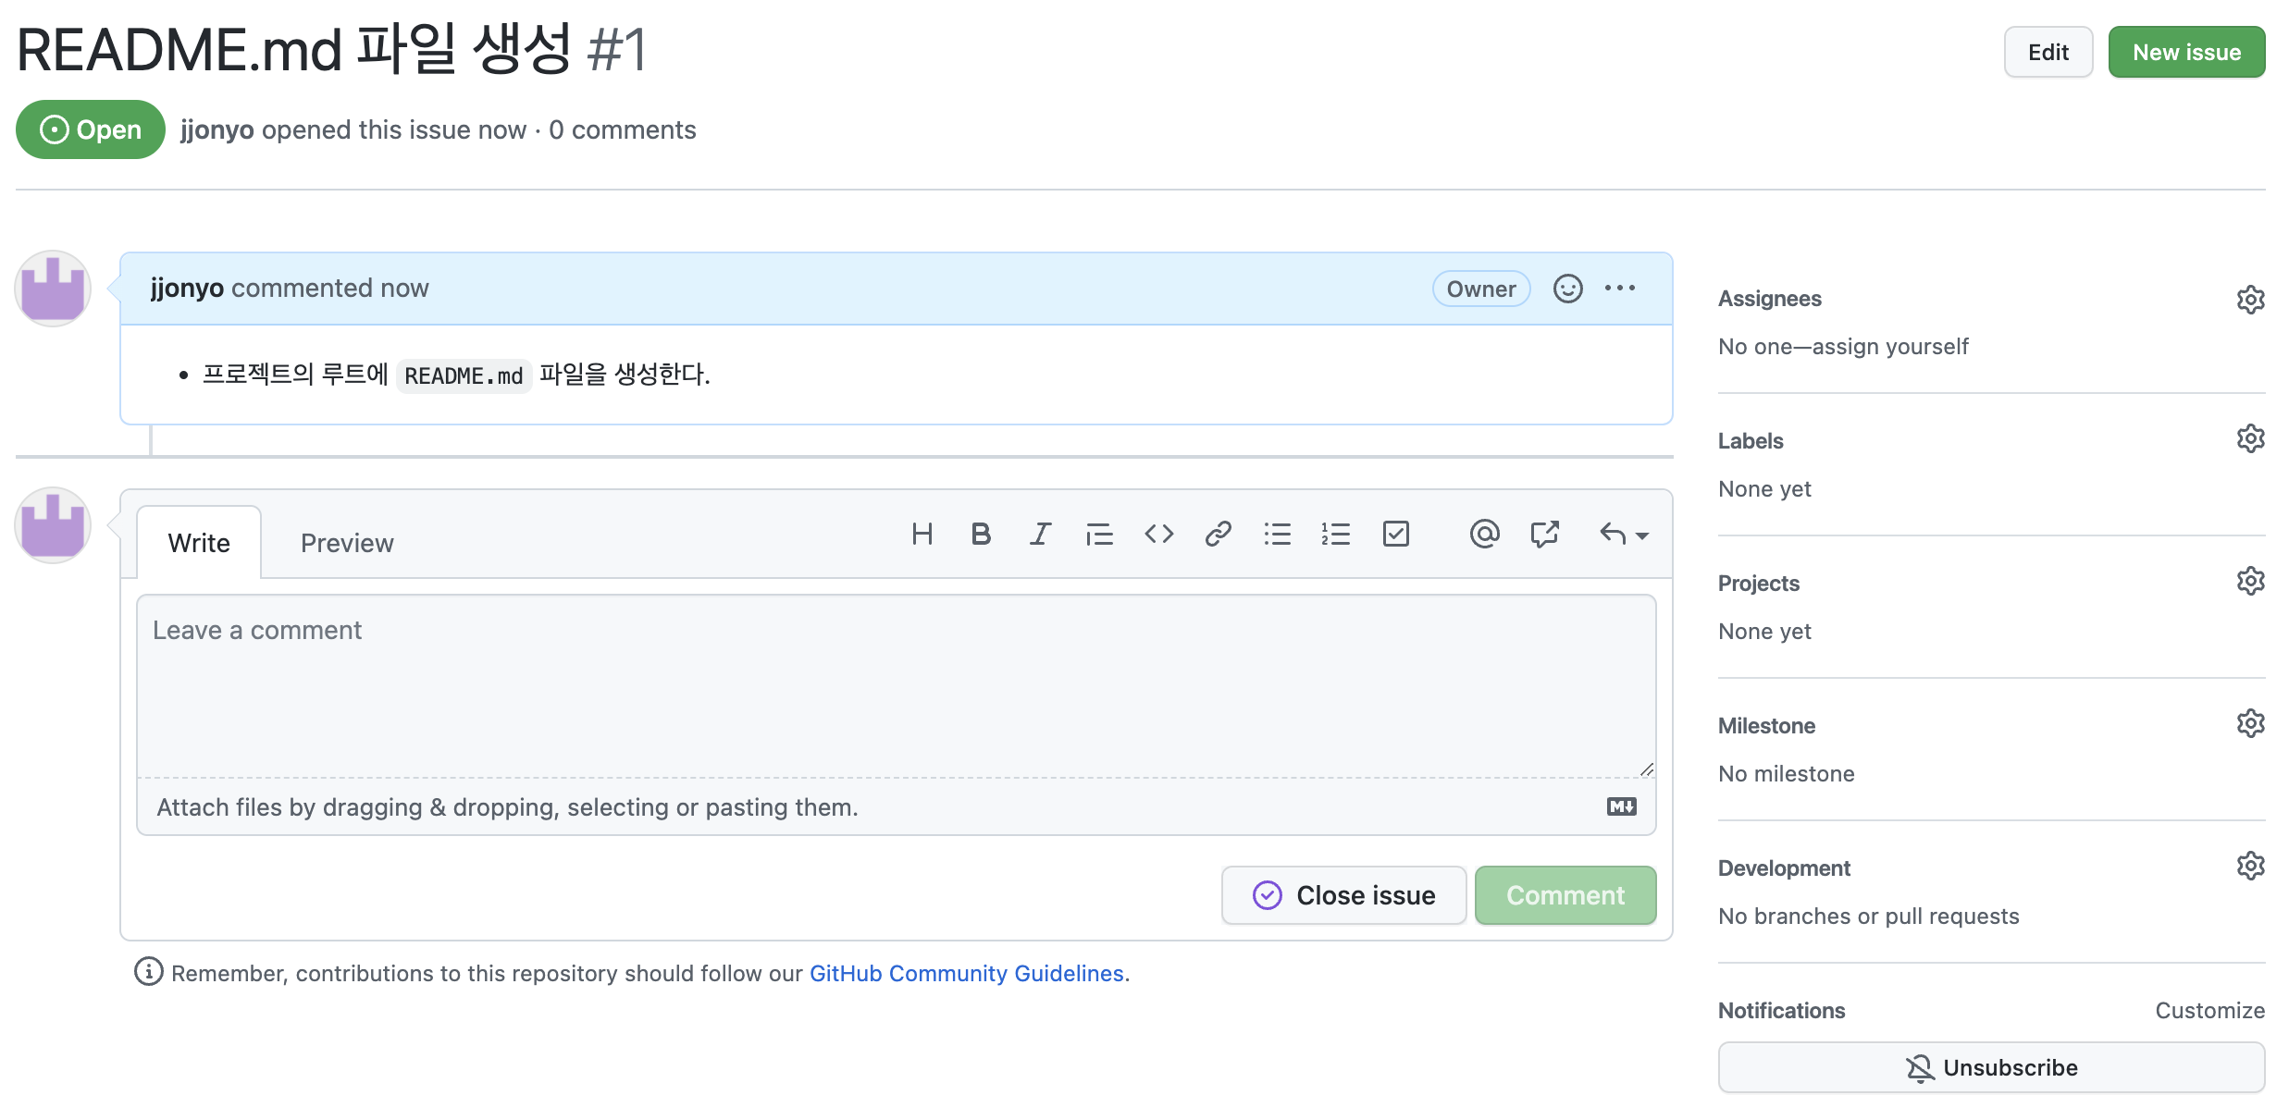
Task: Click the Labels heading
Action: pos(1751,441)
